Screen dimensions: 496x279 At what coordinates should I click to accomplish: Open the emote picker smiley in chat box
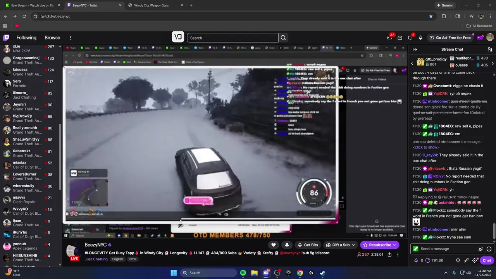489,249
